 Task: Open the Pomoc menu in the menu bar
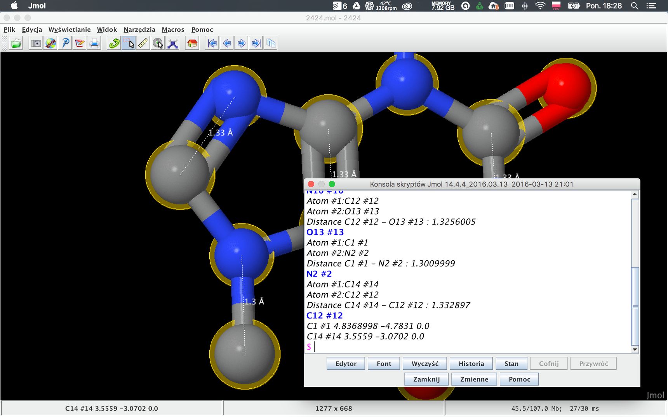[x=202, y=29]
